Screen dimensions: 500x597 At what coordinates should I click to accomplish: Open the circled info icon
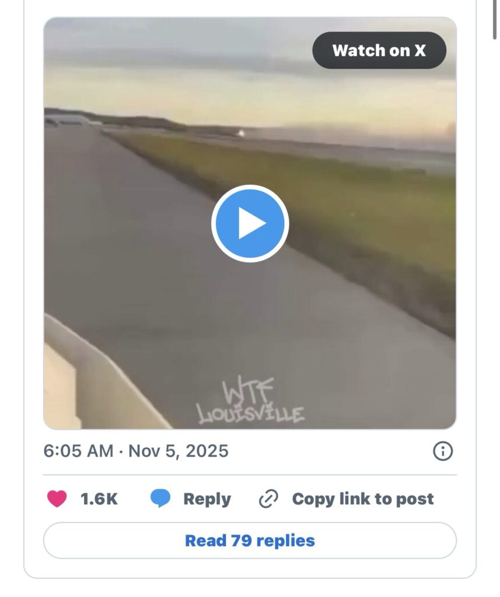(x=443, y=451)
